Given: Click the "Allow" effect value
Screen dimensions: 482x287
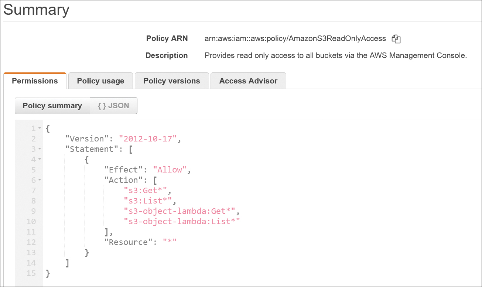Looking at the screenshot, I should [x=170, y=170].
